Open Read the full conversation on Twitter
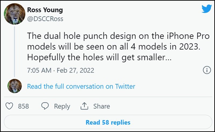Image resolution: width=215 pixels, height=132 pixels. click(x=81, y=86)
